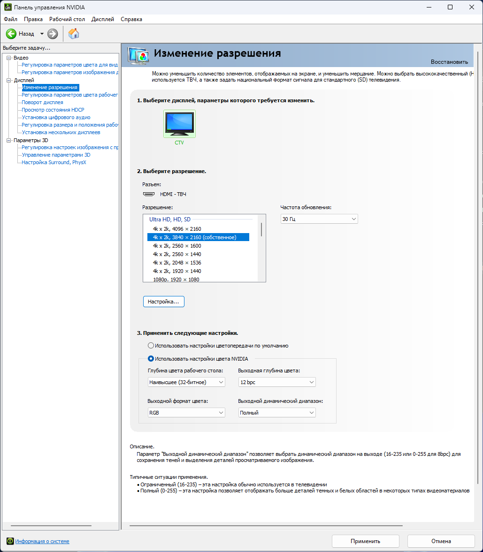Open Регулировка параметров цвета рабочего стола

tap(70, 95)
